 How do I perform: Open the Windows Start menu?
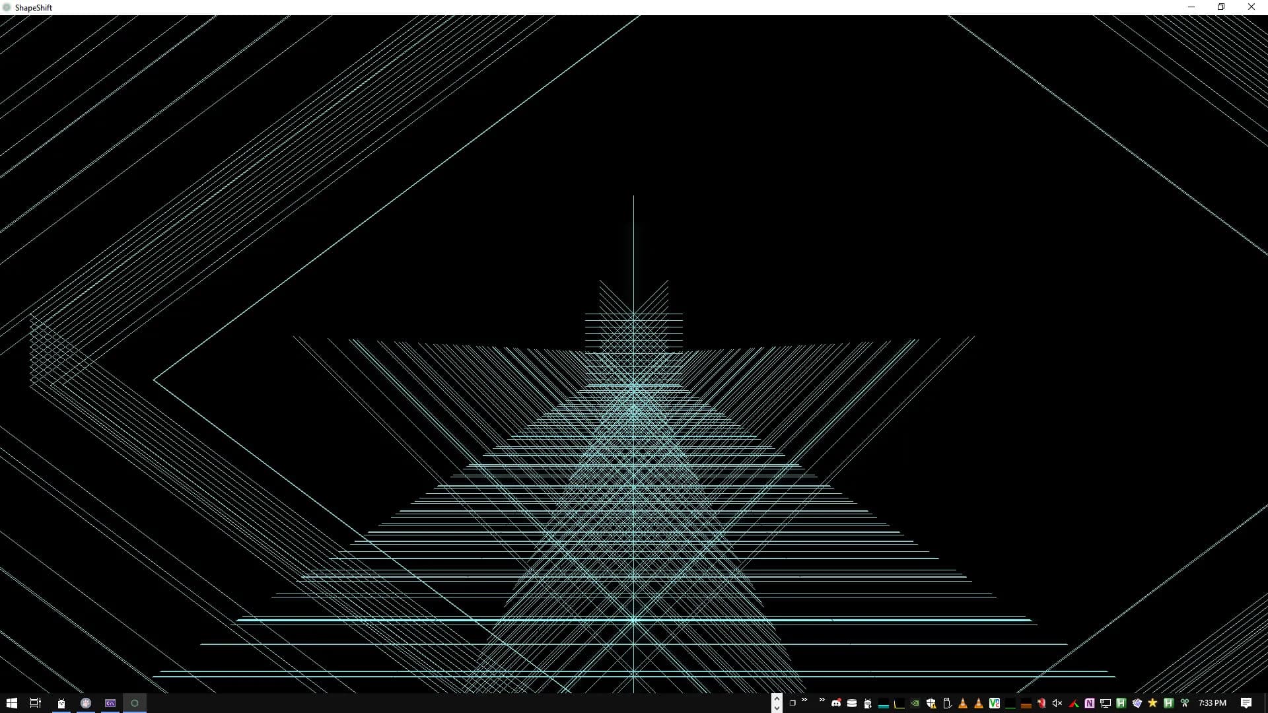tap(11, 703)
